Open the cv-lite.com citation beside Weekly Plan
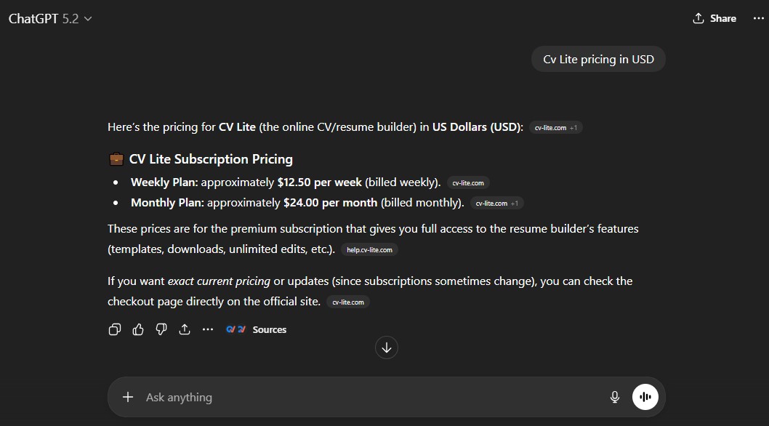The height and width of the screenshot is (426, 769). [x=467, y=182]
